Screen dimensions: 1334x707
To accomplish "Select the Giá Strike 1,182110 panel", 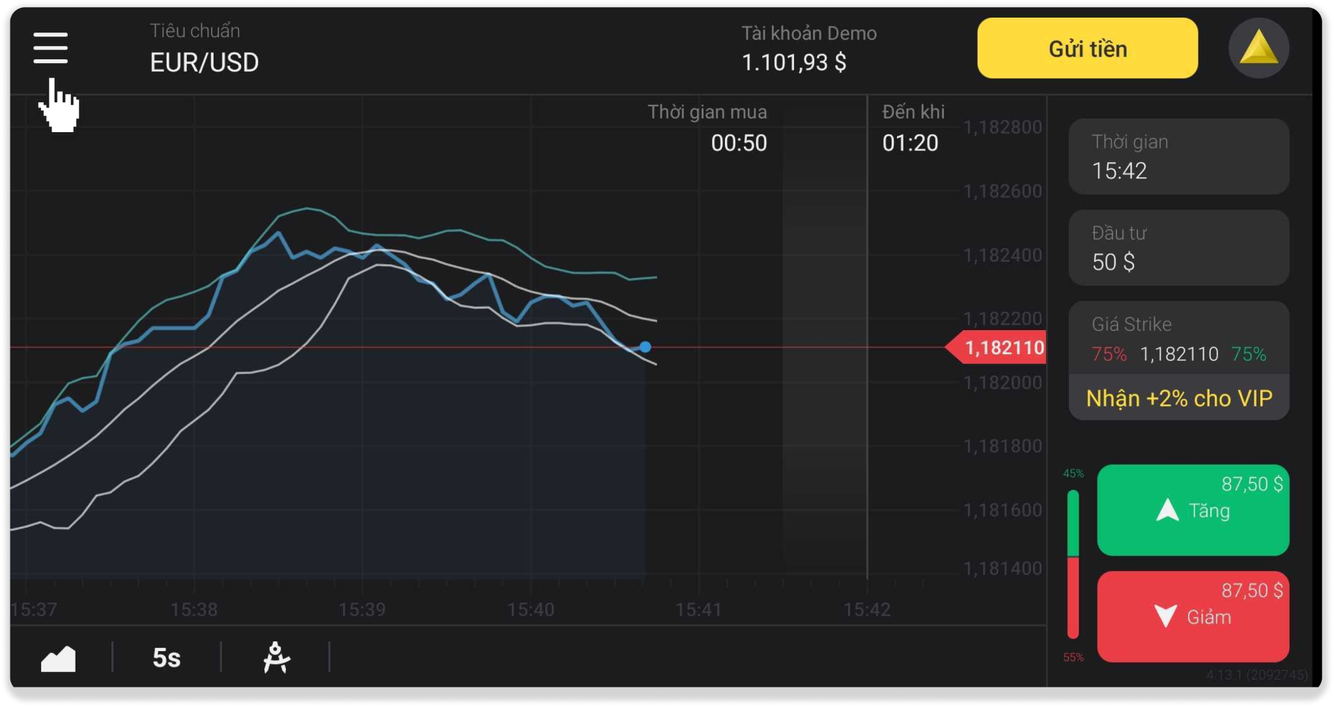I will [1178, 340].
